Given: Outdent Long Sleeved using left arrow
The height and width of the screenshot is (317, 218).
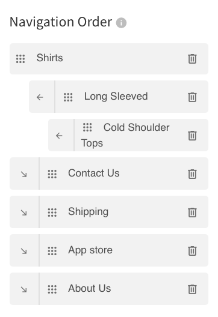Looking at the screenshot, I should click(x=40, y=97).
